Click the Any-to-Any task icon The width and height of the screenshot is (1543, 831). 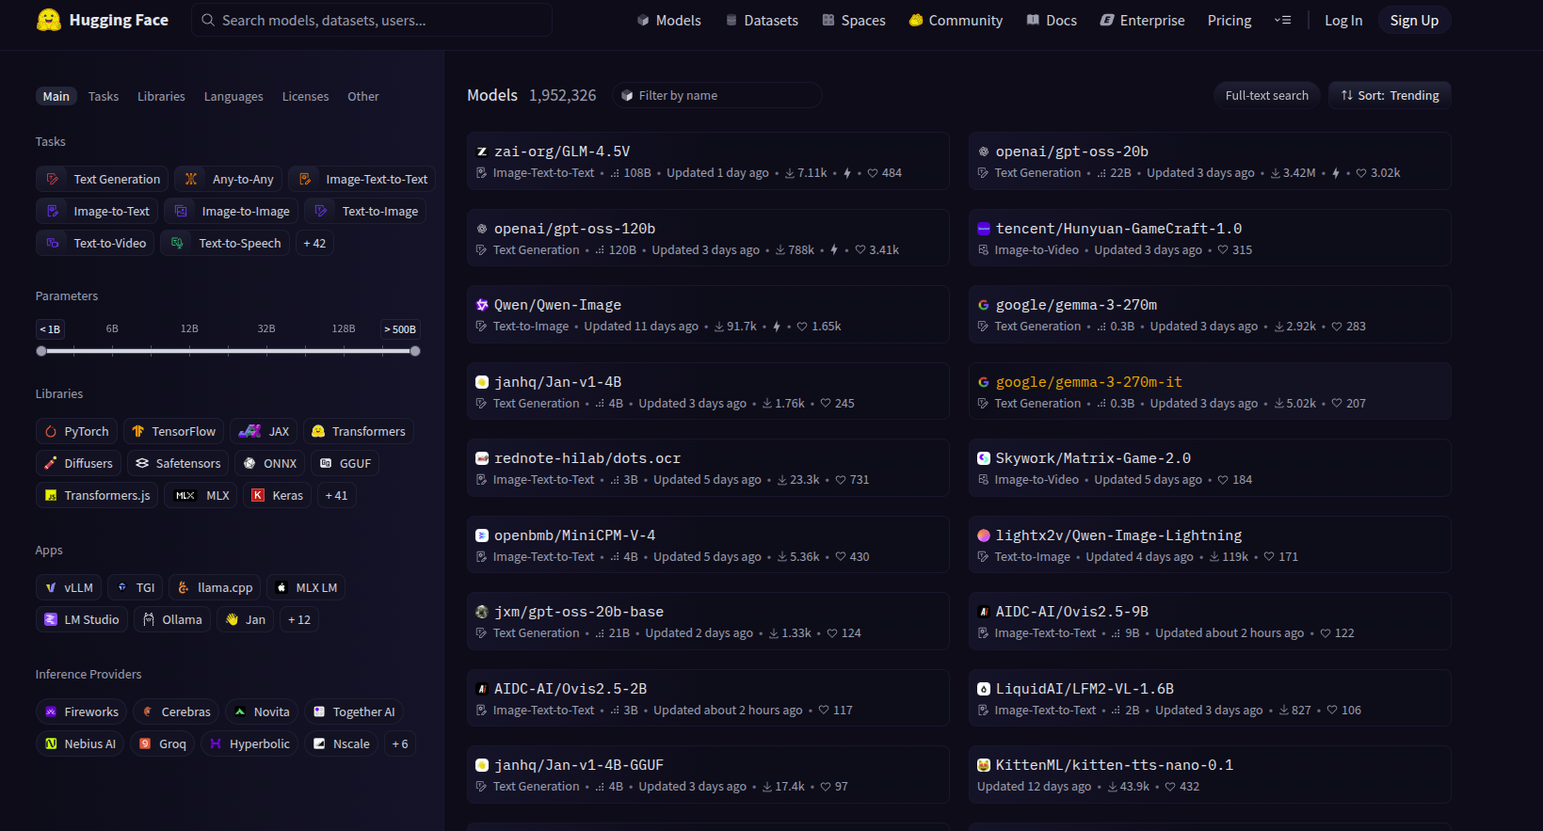pos(191,179)
